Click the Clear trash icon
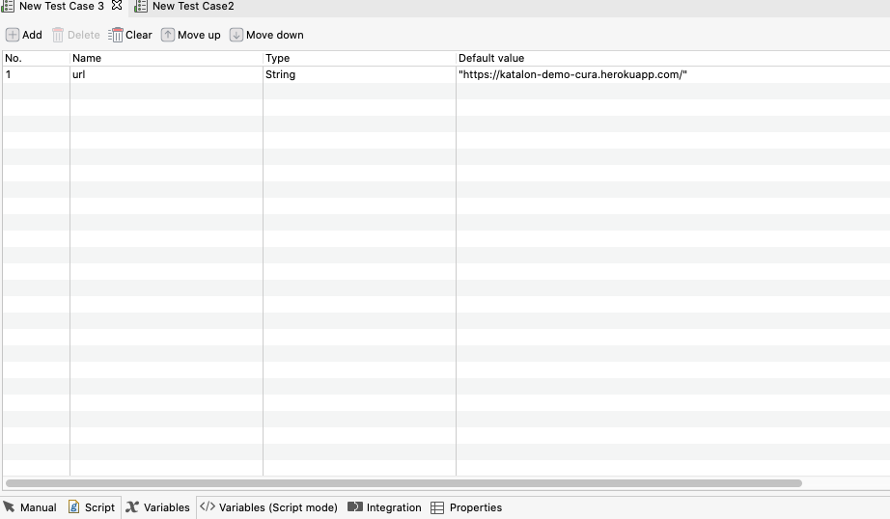Screen dimensions: 890x519 [x=116, y=35]
